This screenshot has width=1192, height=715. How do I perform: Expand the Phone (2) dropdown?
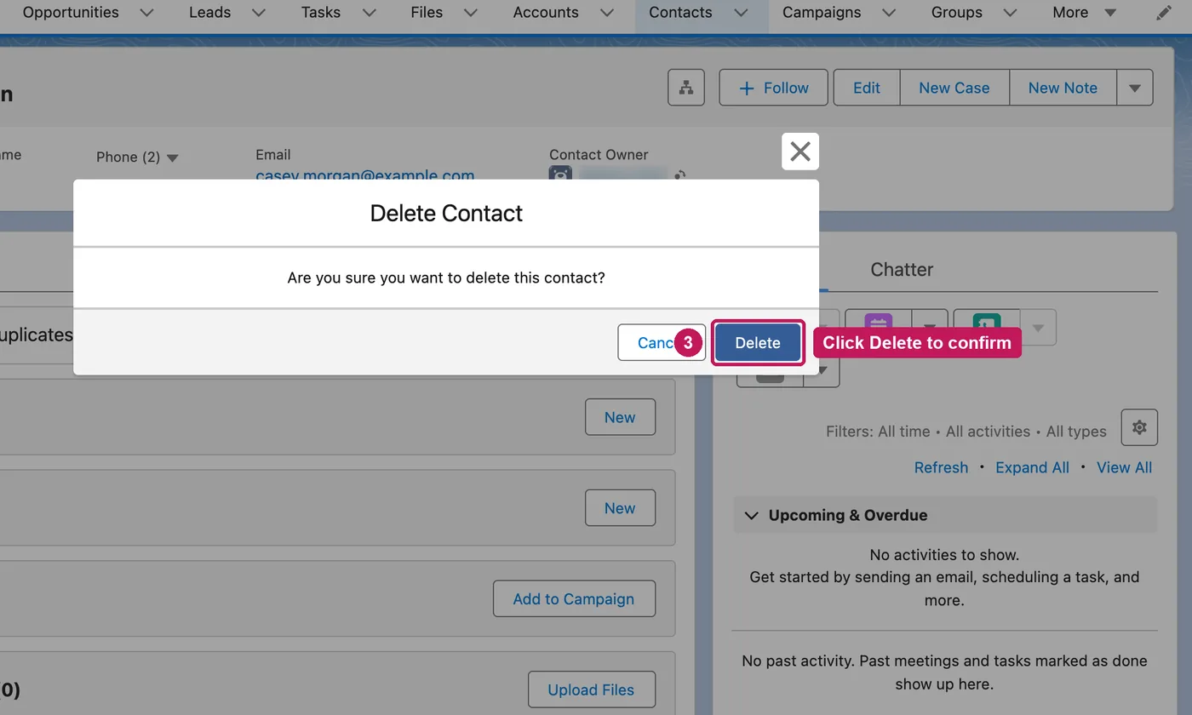(x=173, y=157)
